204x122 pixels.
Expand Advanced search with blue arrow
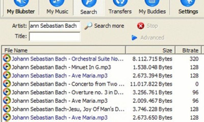coord(134,38)
